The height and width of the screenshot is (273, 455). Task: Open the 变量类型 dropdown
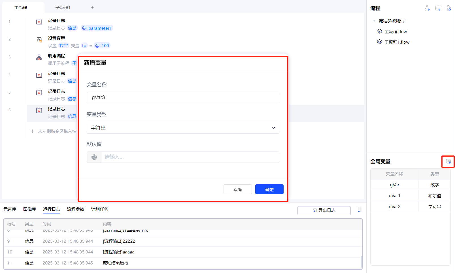[183, 128]
